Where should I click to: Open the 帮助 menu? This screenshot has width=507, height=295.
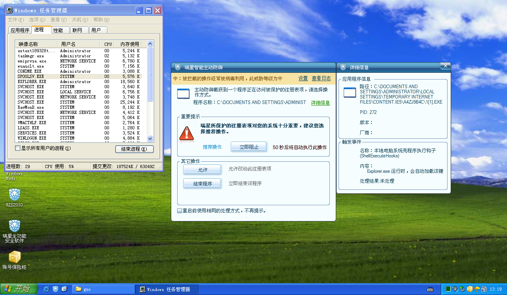click(101, 20)
